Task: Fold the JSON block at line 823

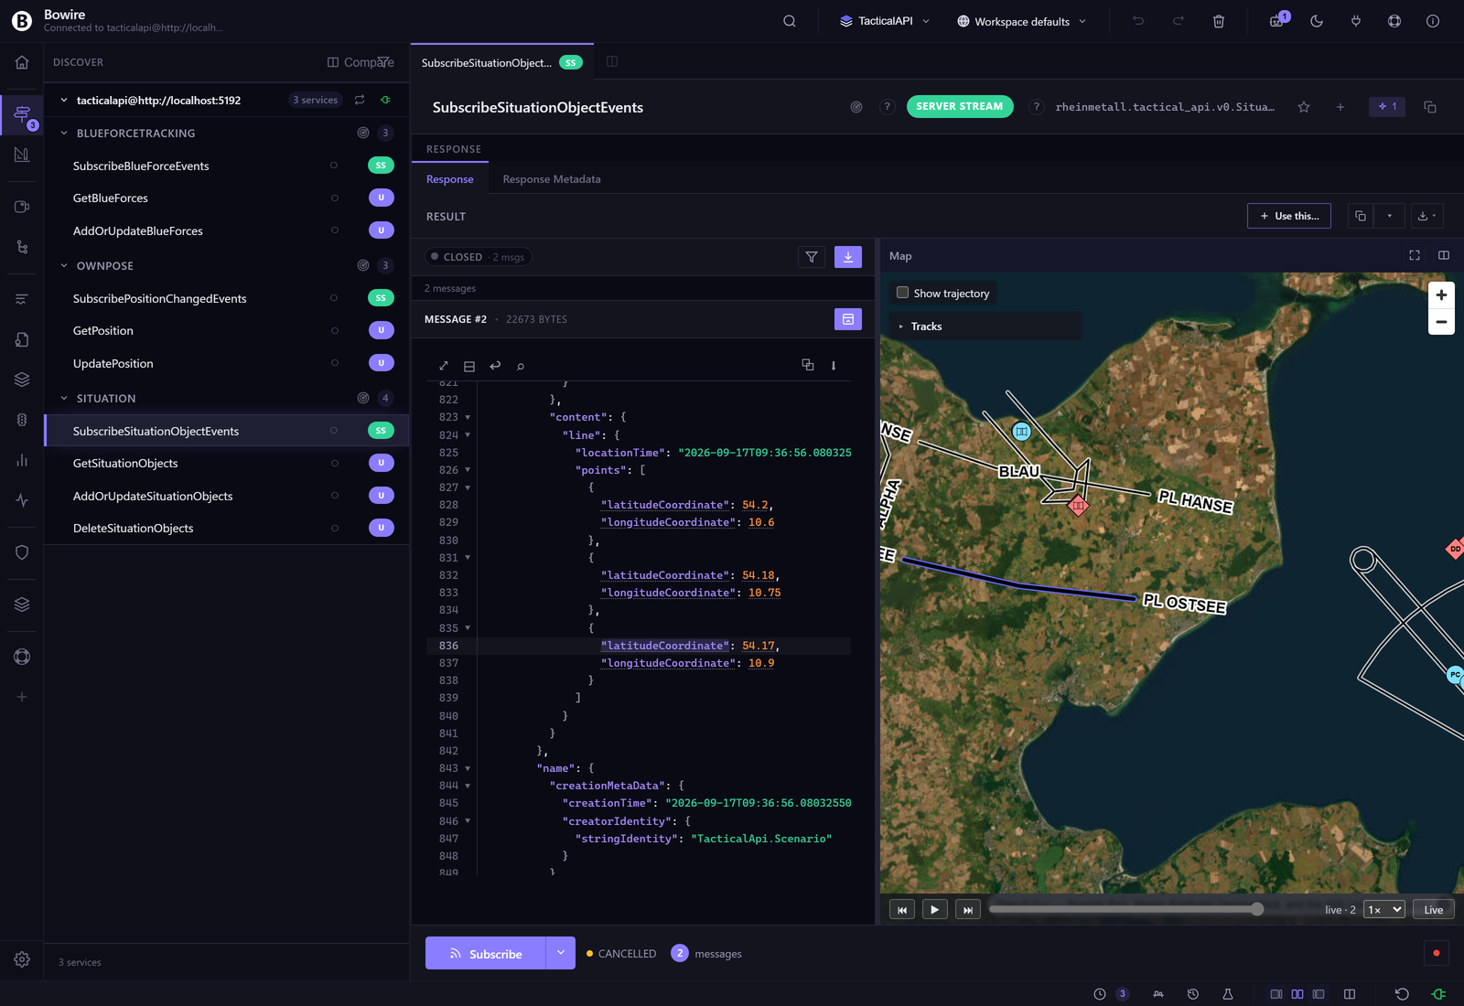Action: [x=468, y=417]
